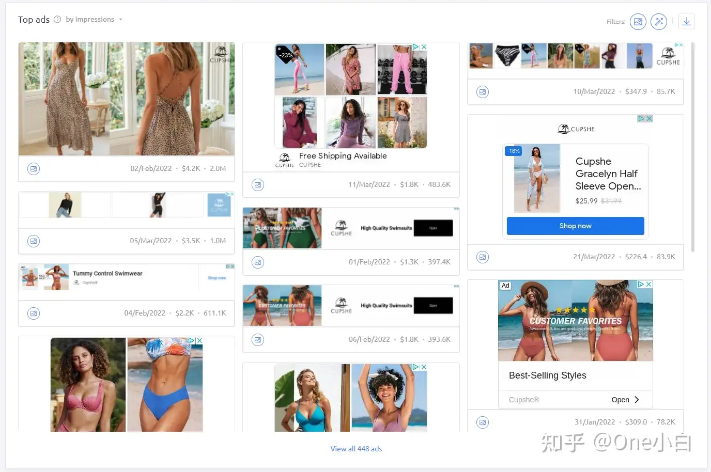Click the image icon for 21/Mar/2022 ad
Screen dimensions: 711x472
click(483, 257)
